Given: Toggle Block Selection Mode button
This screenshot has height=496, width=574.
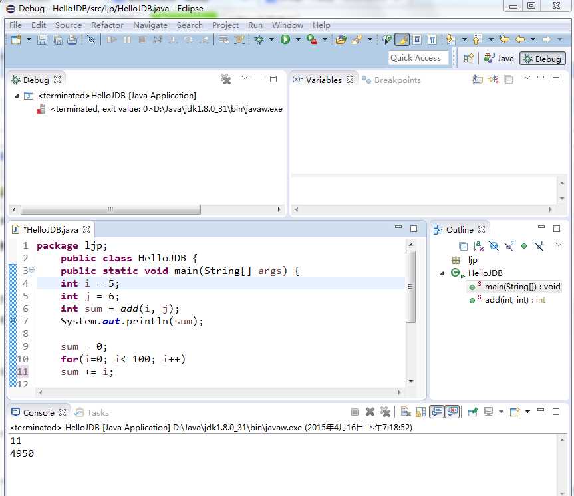Looking at the screenshot, I should pos(417,39).
